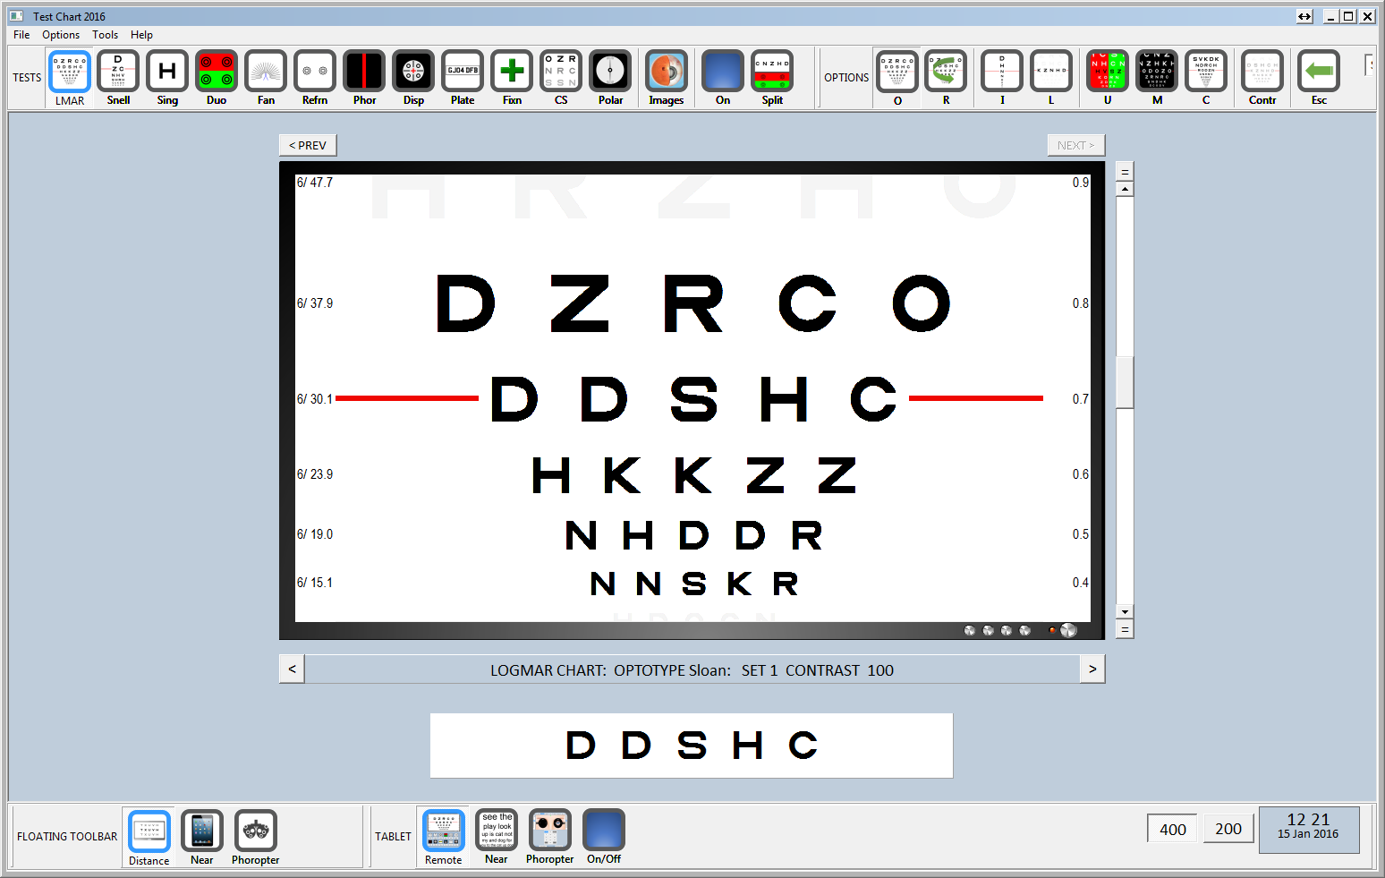Toggle the tablet On/Off button

pyautogui.click(x=604, y=831)
